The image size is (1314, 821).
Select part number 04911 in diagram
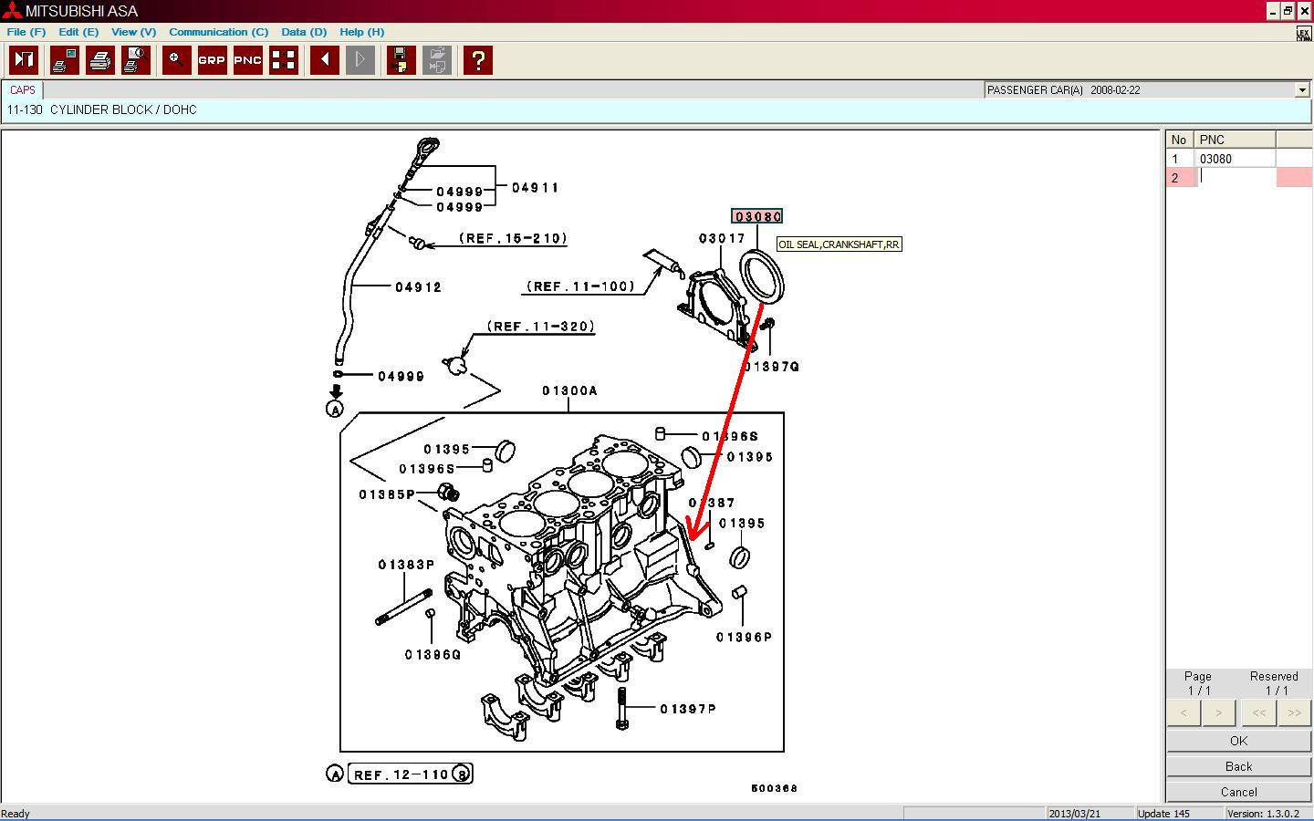pos(535,188)
